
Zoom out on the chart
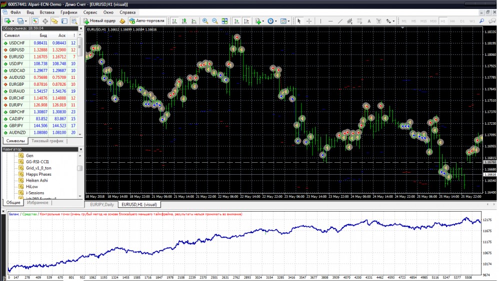[x=215, y=21]
